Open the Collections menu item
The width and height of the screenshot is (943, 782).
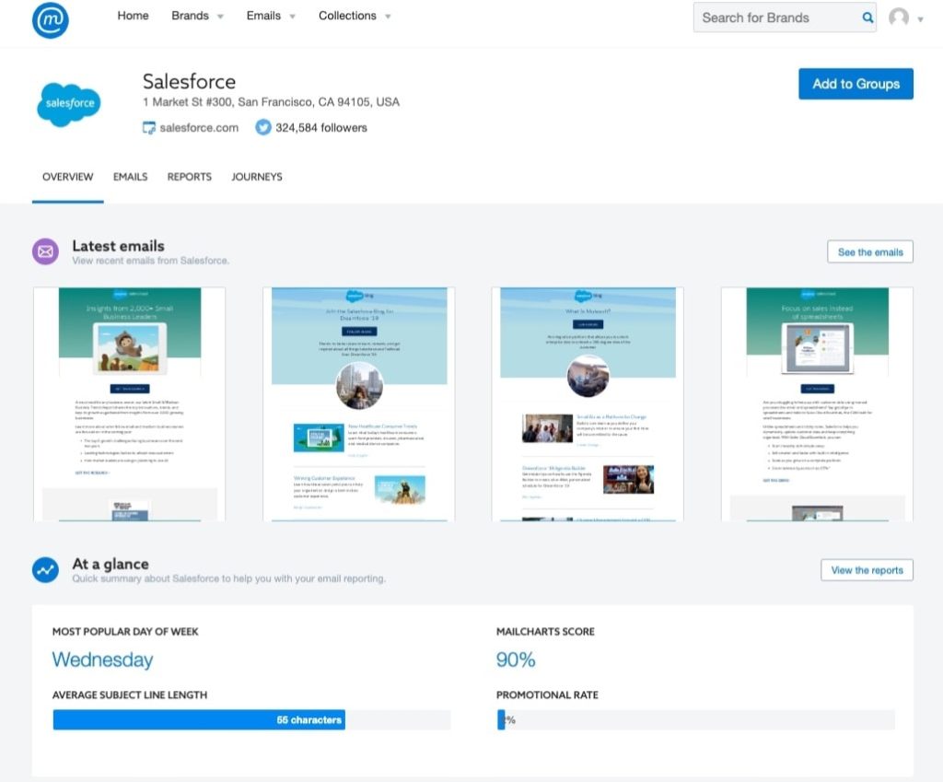point(347,16)
